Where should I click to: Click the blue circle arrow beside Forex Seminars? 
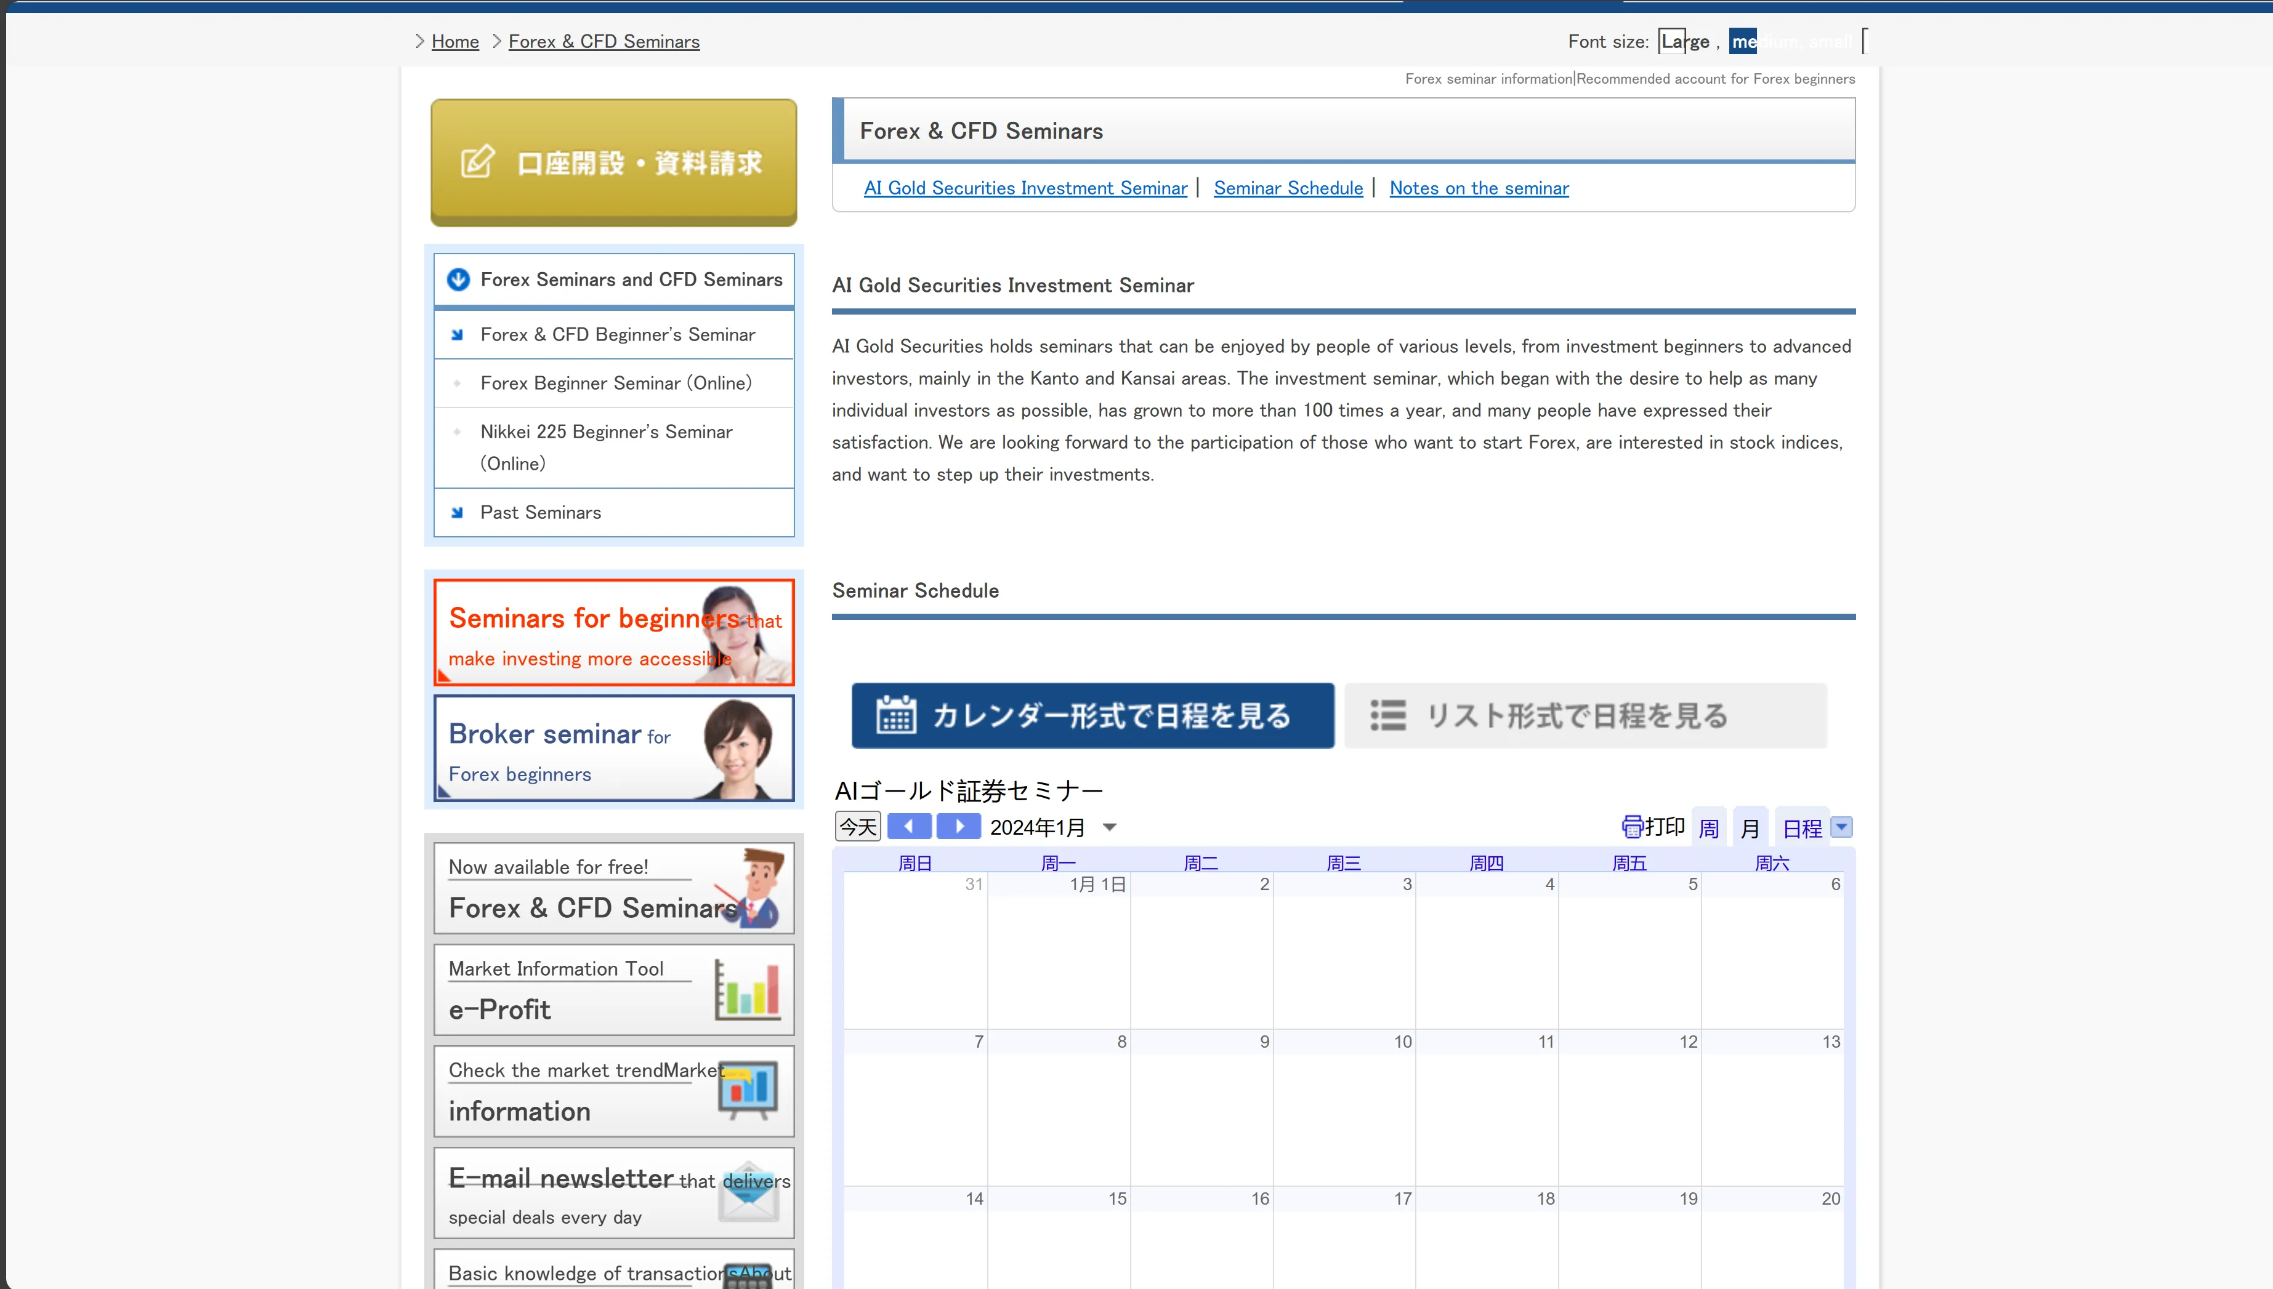[x=458, y=279]
